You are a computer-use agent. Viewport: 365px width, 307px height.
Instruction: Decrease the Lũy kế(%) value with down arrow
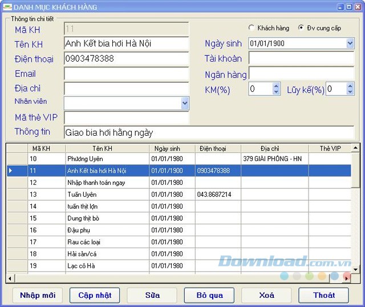tap(350, 92)
